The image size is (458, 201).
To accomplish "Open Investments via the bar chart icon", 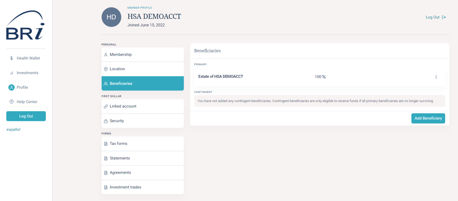I will coord(11,73).
